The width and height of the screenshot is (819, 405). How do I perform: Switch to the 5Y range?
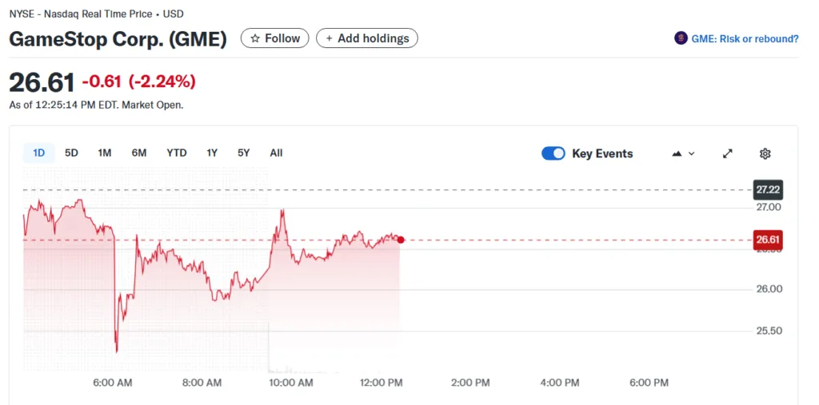(243, 153)
